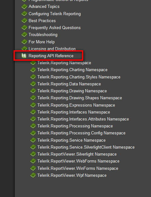Click book icon for Telerik.ReportViewer.WebForms Namespace
The height and width of the screenshot is (197, 151).
pos(33,161)
